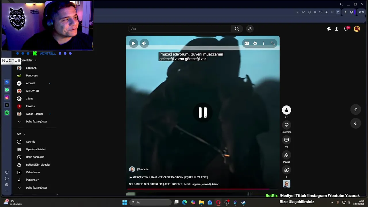Click the YouTube search field Ara

click(179, 29)
